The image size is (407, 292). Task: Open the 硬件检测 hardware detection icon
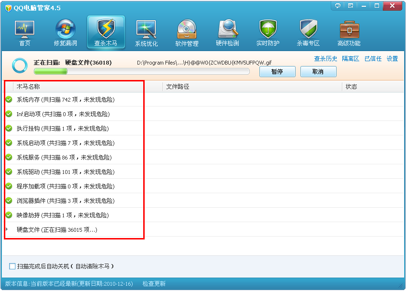[228, 33]
